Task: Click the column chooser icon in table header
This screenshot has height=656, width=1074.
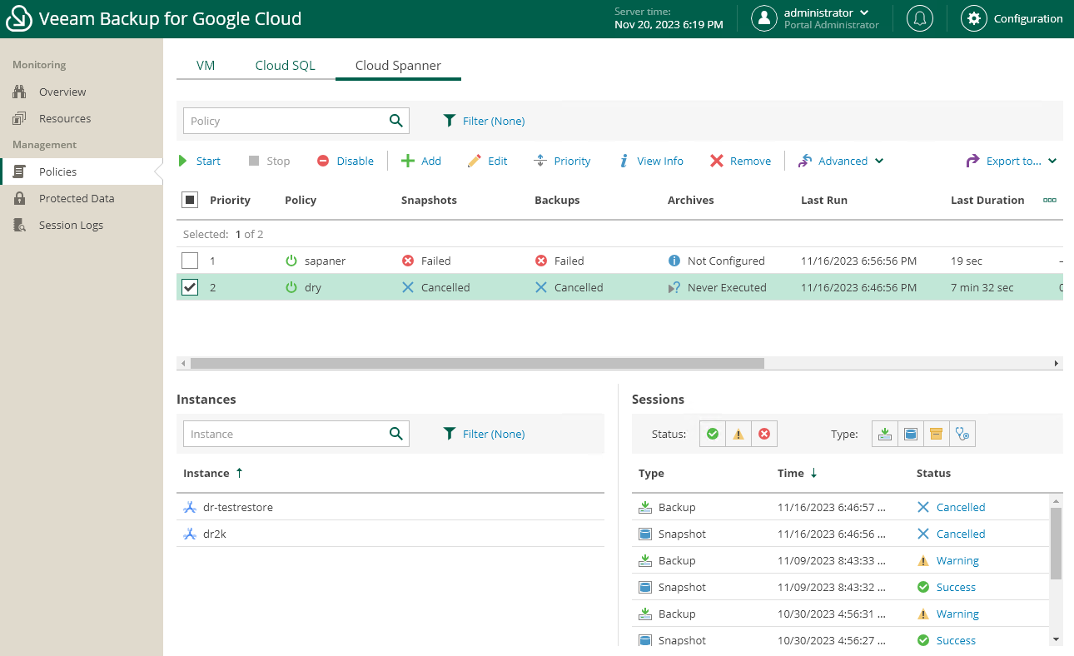Action: click(x=1049, y=200)
